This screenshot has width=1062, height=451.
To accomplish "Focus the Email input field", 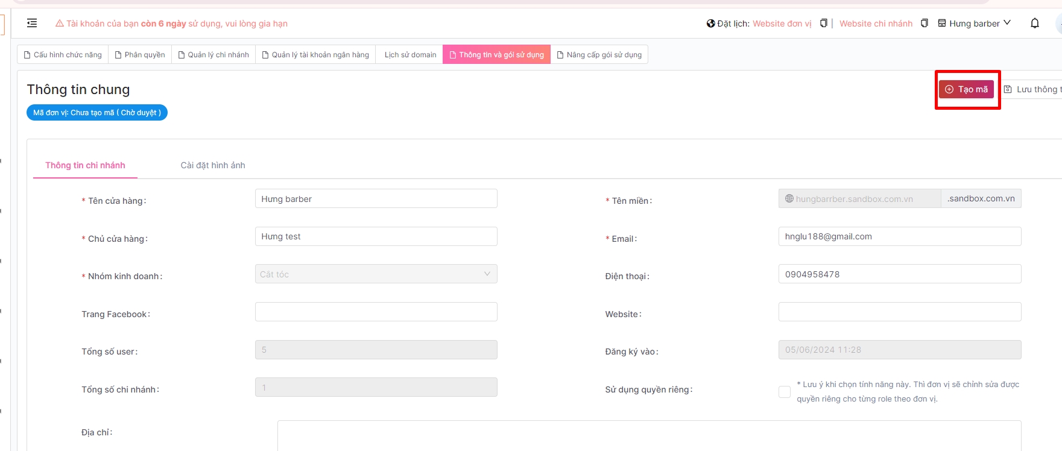I will pos(899,236).
